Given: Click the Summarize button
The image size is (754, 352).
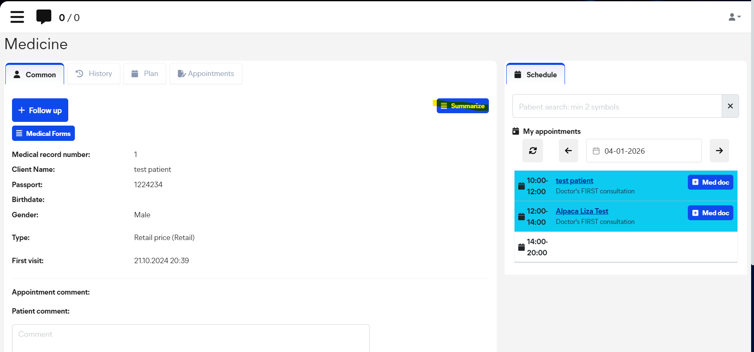Looking at the screenshot, I should pyautogui.click(x=463, y=106).
